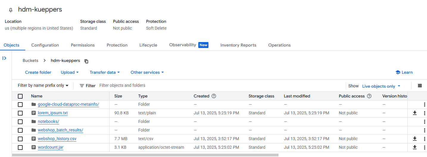Switch to the Configuration tab

click(45, 45)
